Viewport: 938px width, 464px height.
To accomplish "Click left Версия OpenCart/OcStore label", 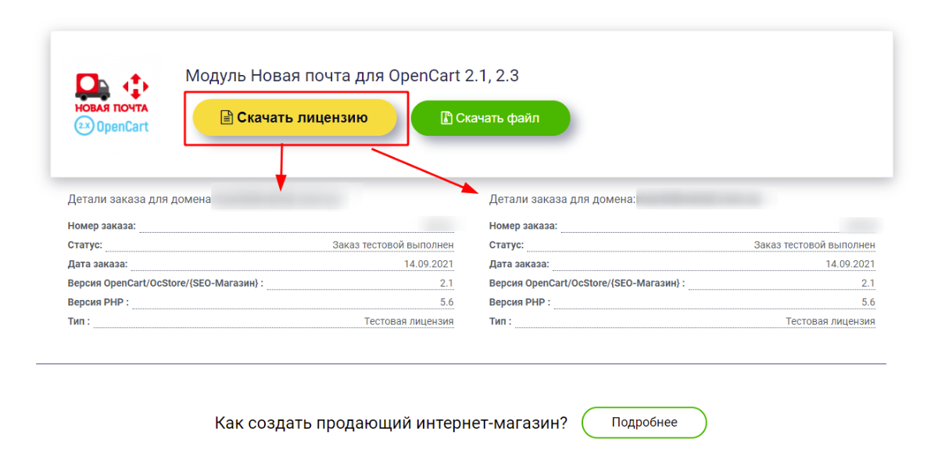I will pos(166,283).
